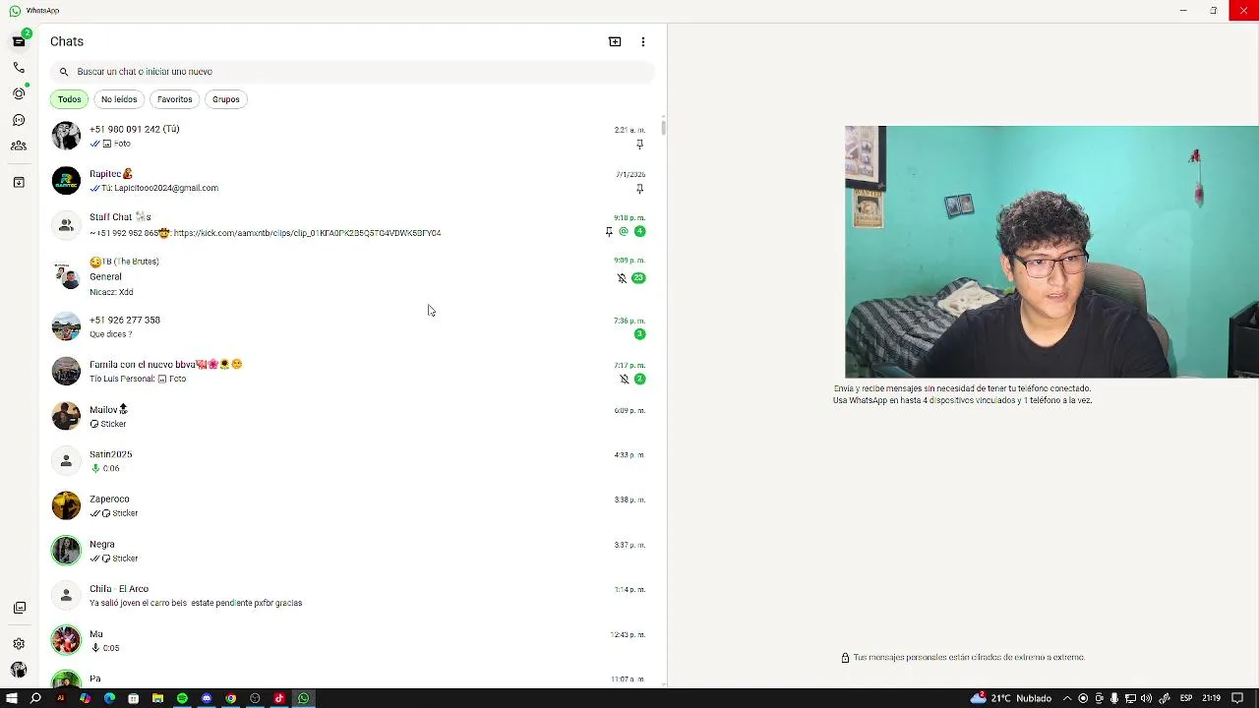Open the Staff Chat conversation
Screen dimensions: 1259x708
(352, 225)
